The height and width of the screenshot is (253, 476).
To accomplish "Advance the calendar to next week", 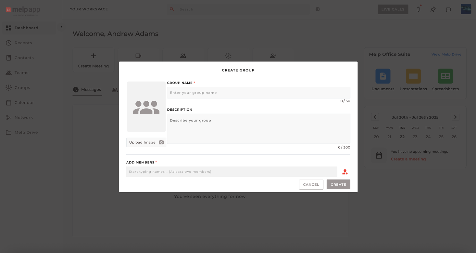I will (455, 117).
